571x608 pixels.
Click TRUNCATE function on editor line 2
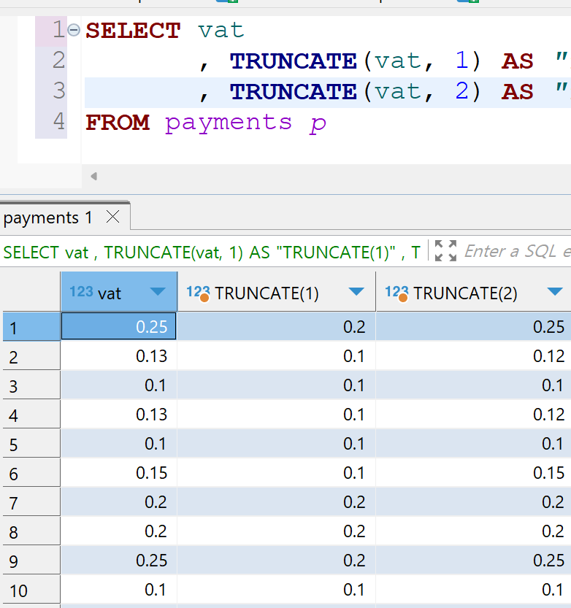(x=294, y=61)
